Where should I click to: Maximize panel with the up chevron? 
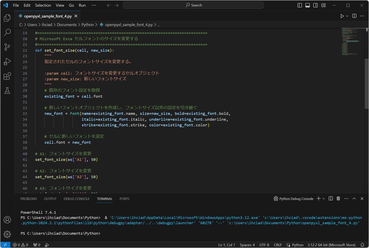pos(354,199)
